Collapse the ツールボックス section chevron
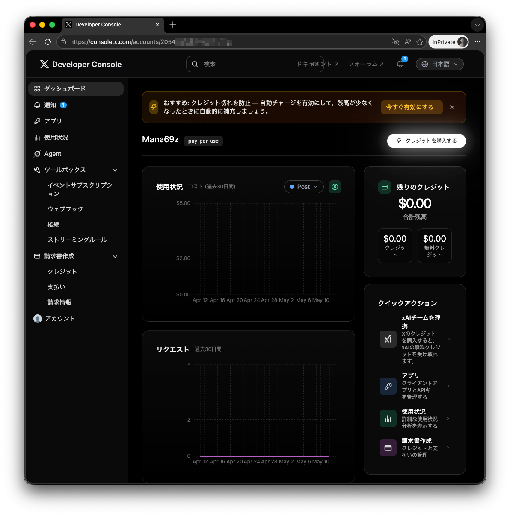Viewport: 510px width, 516px height. tap(115, 170)
